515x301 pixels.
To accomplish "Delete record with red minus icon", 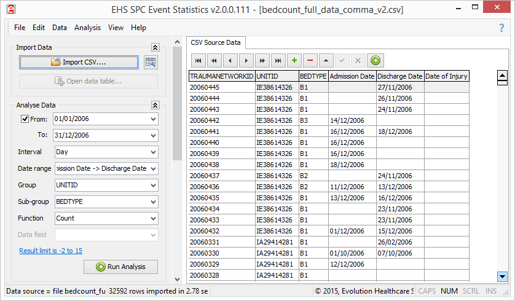I will click(x=310, y=60).
